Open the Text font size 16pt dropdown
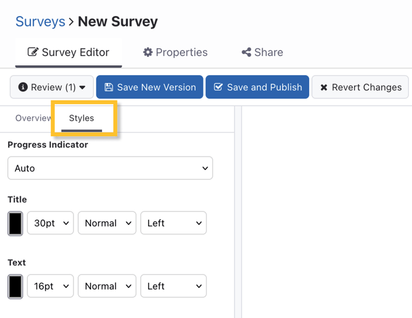This screenshot has height=318, width=412. [x=50, y=286]
